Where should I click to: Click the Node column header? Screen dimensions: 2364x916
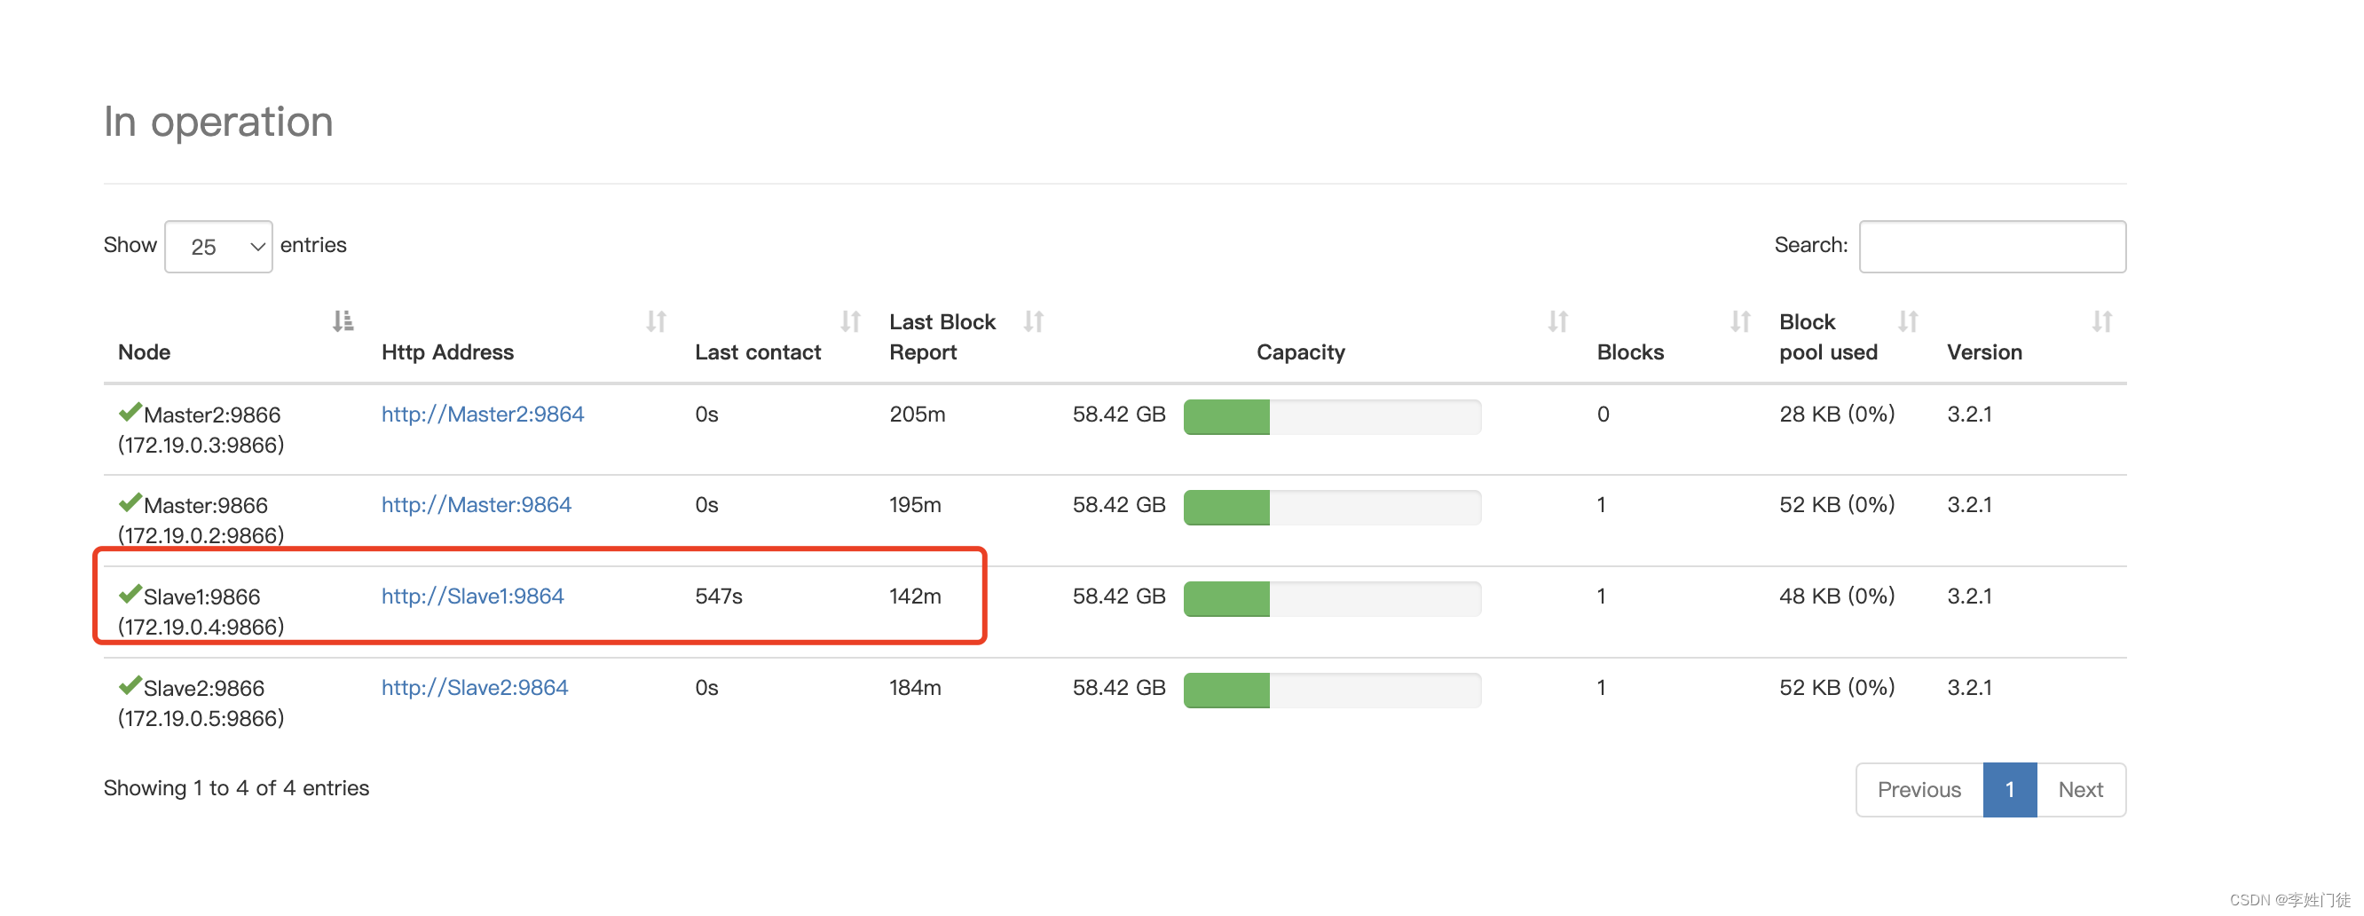click(x=144, y=352)
